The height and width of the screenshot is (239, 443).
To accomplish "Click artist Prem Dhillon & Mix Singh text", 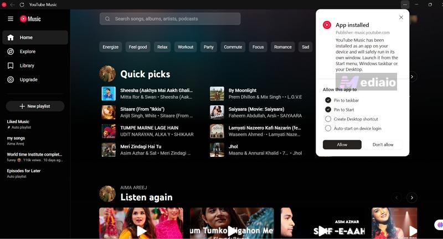I will tap(255, 97).
